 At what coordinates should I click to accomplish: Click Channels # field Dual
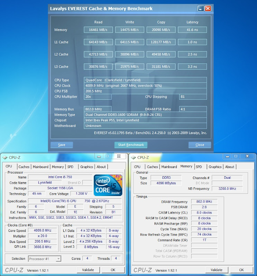[x=227, y=178]
